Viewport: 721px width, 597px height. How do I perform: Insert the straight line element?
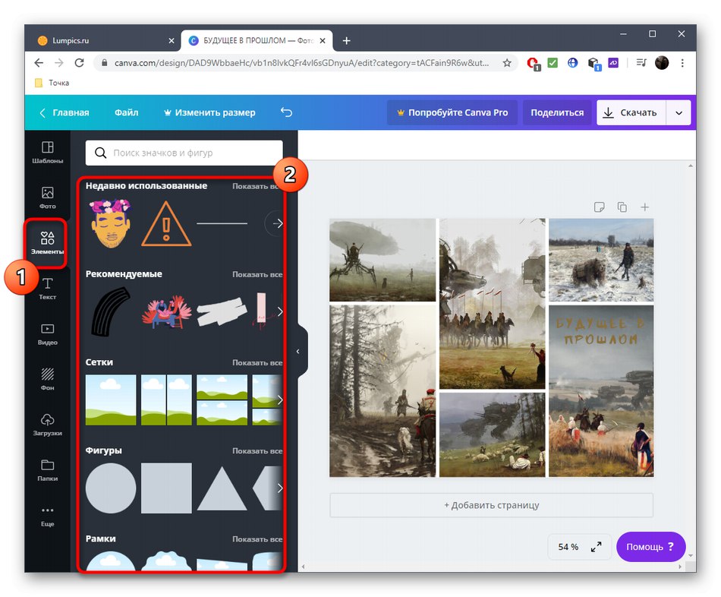[222, 224]
